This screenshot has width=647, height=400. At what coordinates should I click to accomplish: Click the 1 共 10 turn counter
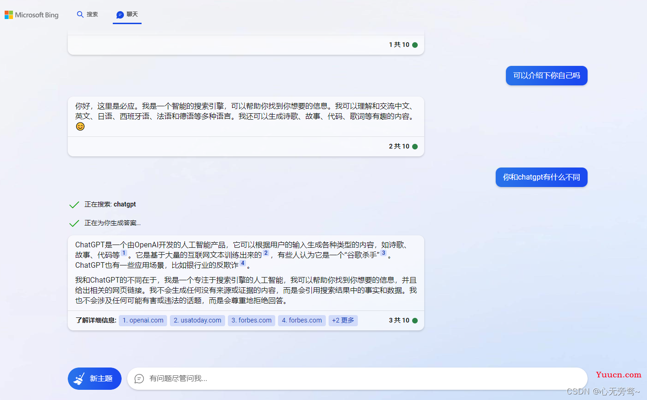399,45
